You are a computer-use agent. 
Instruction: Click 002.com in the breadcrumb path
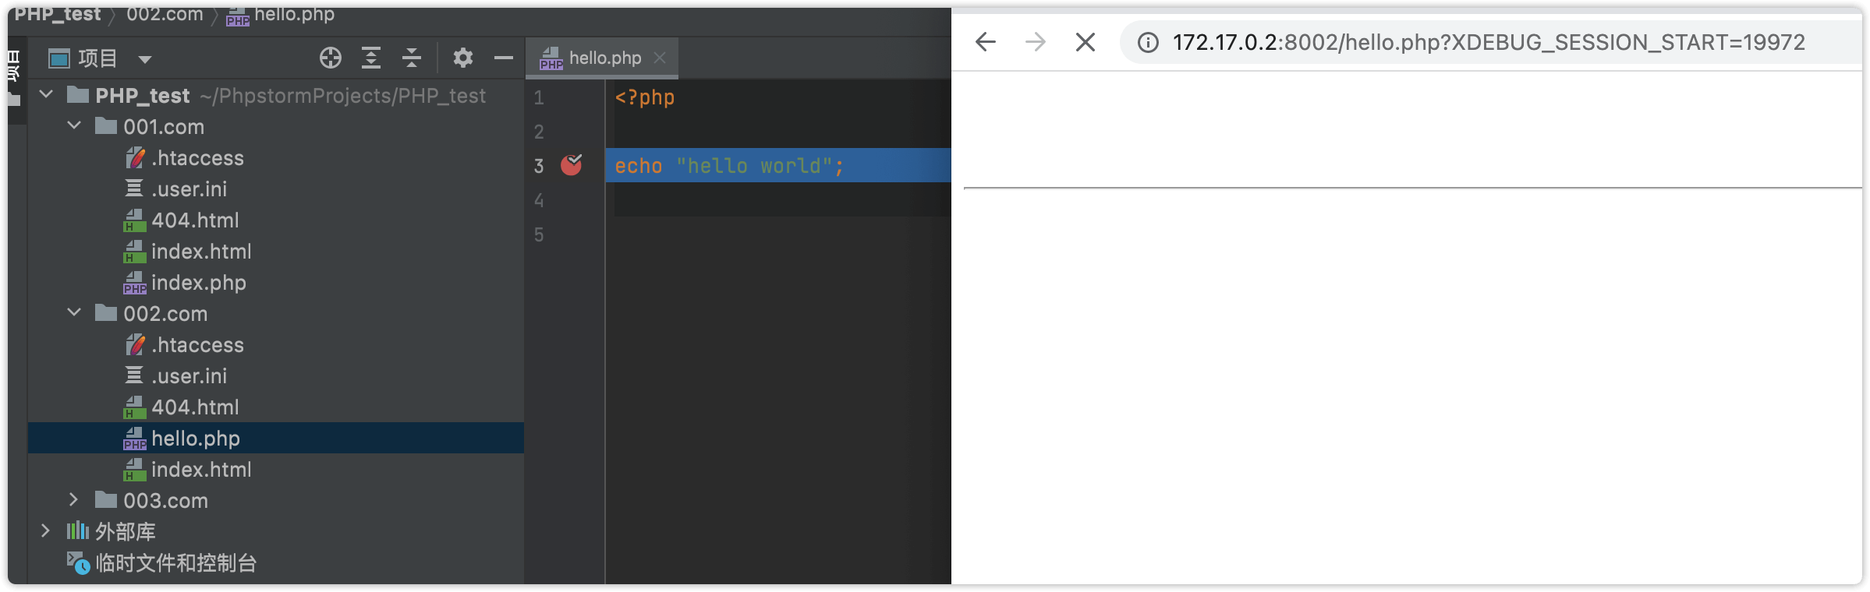[165, 14]
